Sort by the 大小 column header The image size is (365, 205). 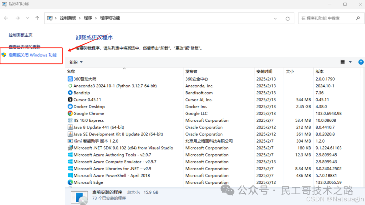[x=299, y=71]
